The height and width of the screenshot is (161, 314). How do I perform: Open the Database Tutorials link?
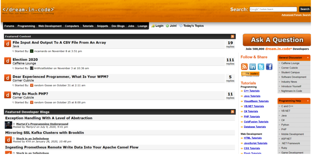[255, 127]
